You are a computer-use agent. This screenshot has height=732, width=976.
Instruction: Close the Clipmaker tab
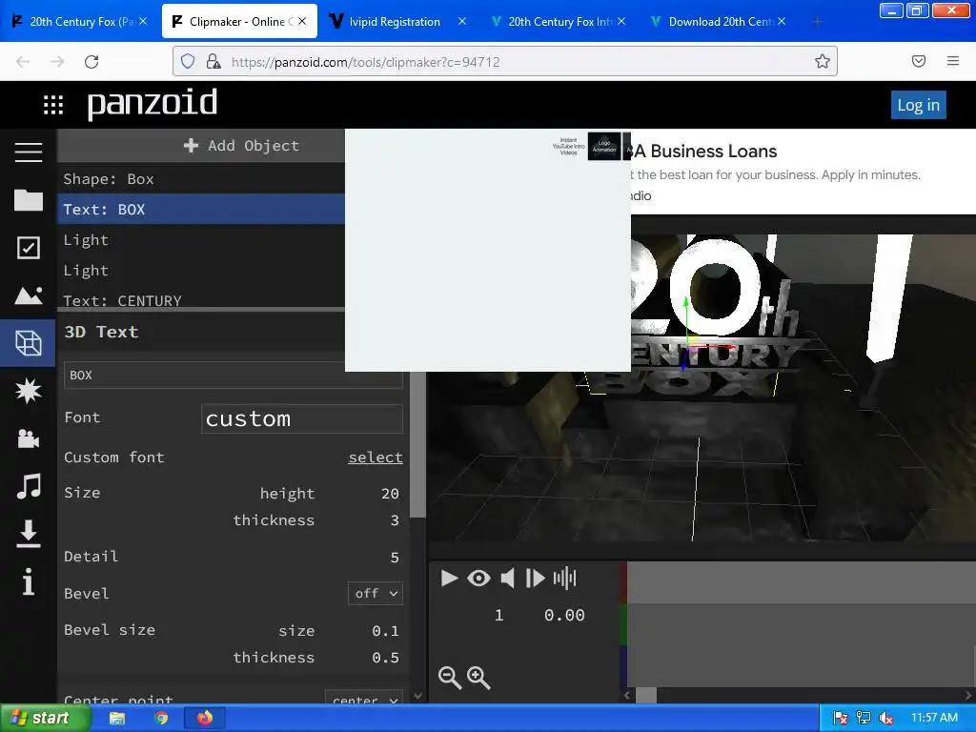click(302, 21)
